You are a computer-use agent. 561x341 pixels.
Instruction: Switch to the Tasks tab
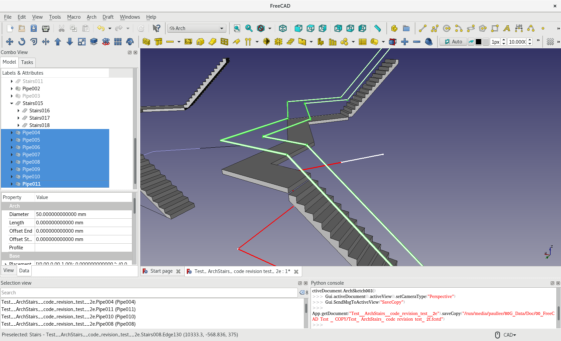pos(27,62)
